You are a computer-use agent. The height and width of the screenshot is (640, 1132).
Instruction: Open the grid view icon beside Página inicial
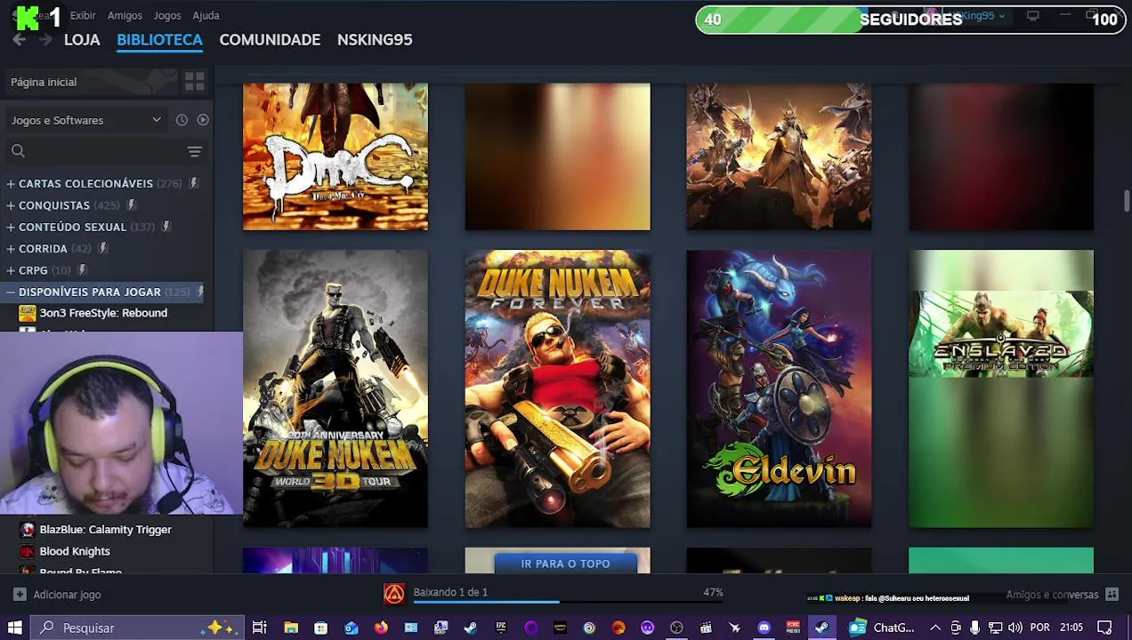tap(194, 82)
